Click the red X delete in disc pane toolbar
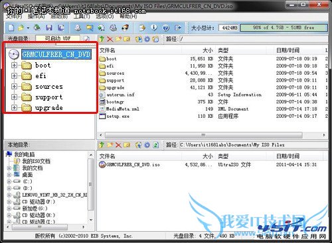 tap(110, 39)
